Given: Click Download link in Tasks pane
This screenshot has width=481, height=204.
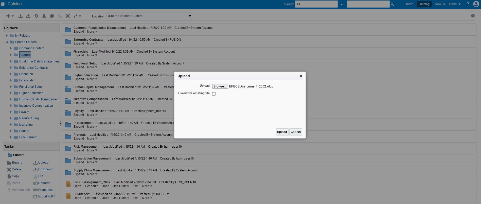Looking at the screenshot, I should pyautogui.click(x=45, y=169).
